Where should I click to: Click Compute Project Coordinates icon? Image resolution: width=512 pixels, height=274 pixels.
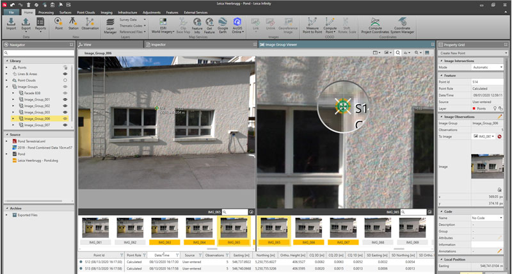(x=376, y=24)
